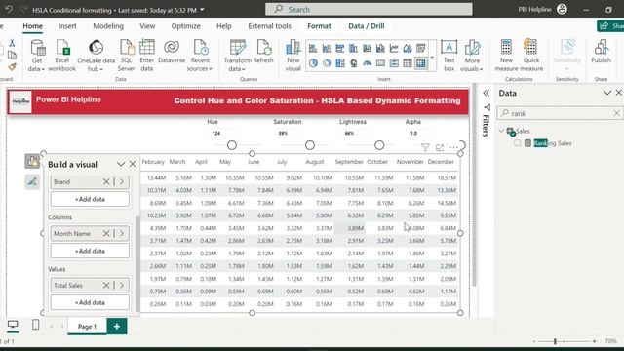624x351 pixels.
Task: Expand options arrow for Month Name field
Action: click(x=122, y=234)
